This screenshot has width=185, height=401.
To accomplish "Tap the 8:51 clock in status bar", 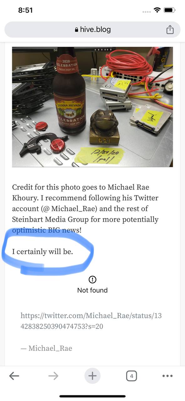I will coord(25,10).
